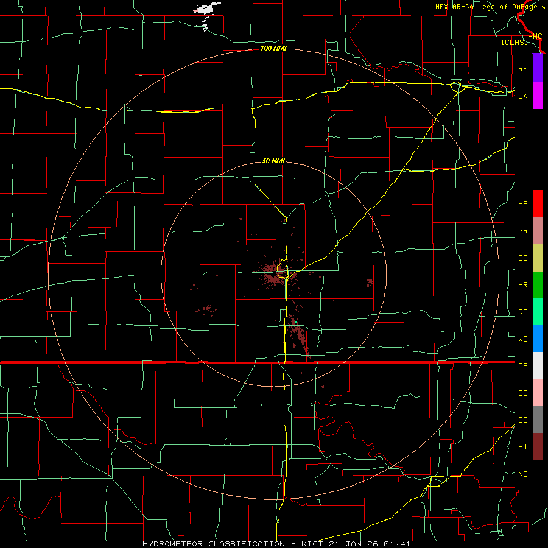Click the UK magenta legend swatch
The height and width of the screenshot is (548, 548).
click(x=538, y=96)
